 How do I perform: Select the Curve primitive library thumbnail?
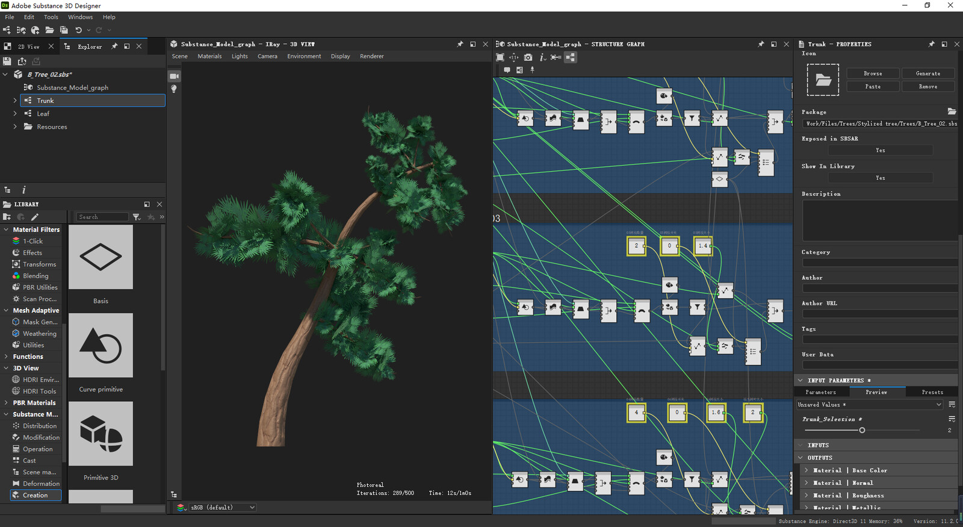(x=101, y=345)
